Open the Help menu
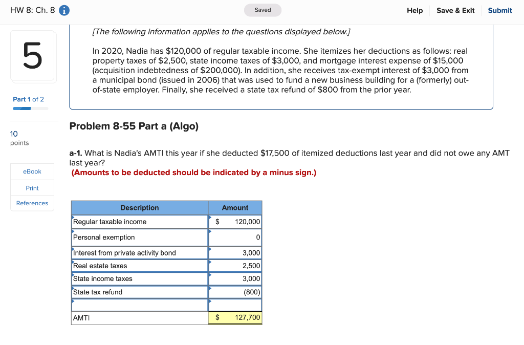Image resolution: width=524 pixels, height=345 pixels. click(414, 10)
